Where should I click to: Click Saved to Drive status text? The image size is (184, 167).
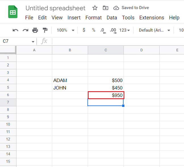tap(135, 8)
